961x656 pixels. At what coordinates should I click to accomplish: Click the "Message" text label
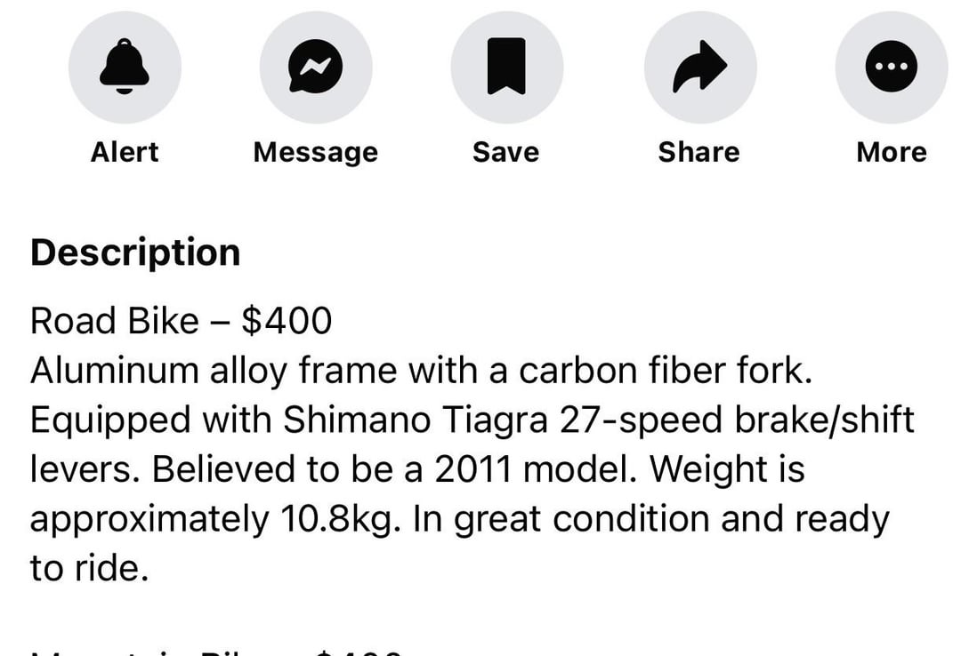coord(315,152)
